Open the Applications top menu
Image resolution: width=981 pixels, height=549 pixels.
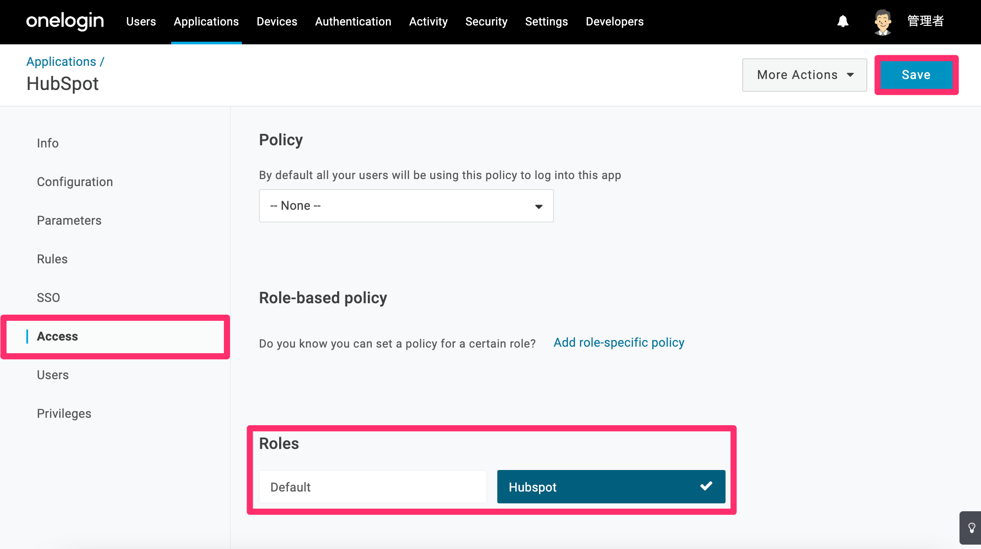coord(206,22)
